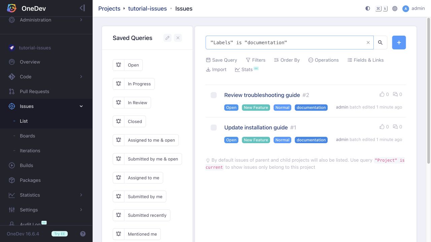Click the bell icon next to Assigned to me
This screenshot has height=242, width=431.
(119, 178)
